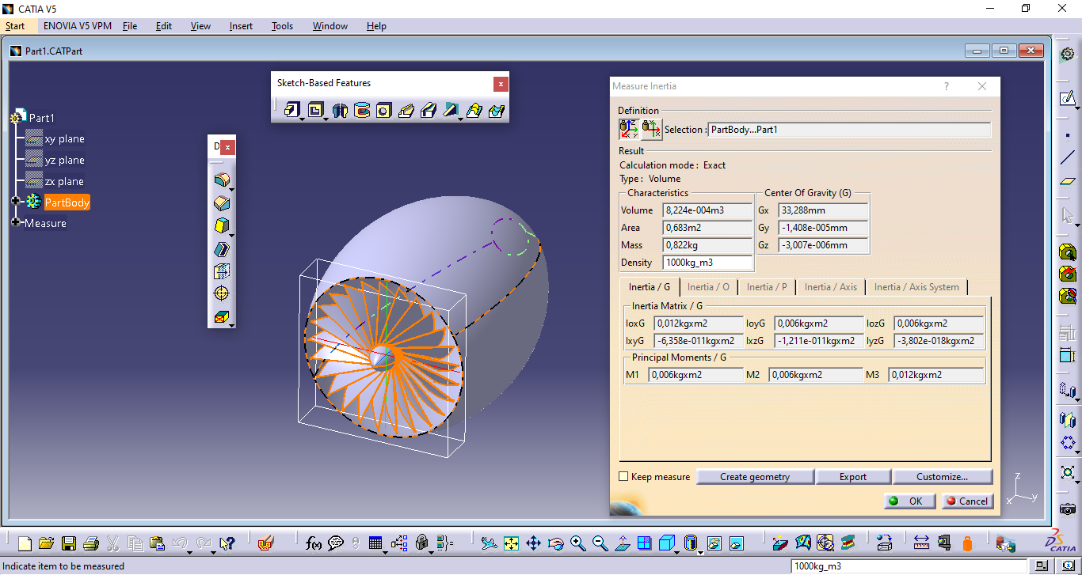Screen dimensions: 1082x575
Task: Click the Zoom Out magnifier icon
Action: (x=600, y=543)
